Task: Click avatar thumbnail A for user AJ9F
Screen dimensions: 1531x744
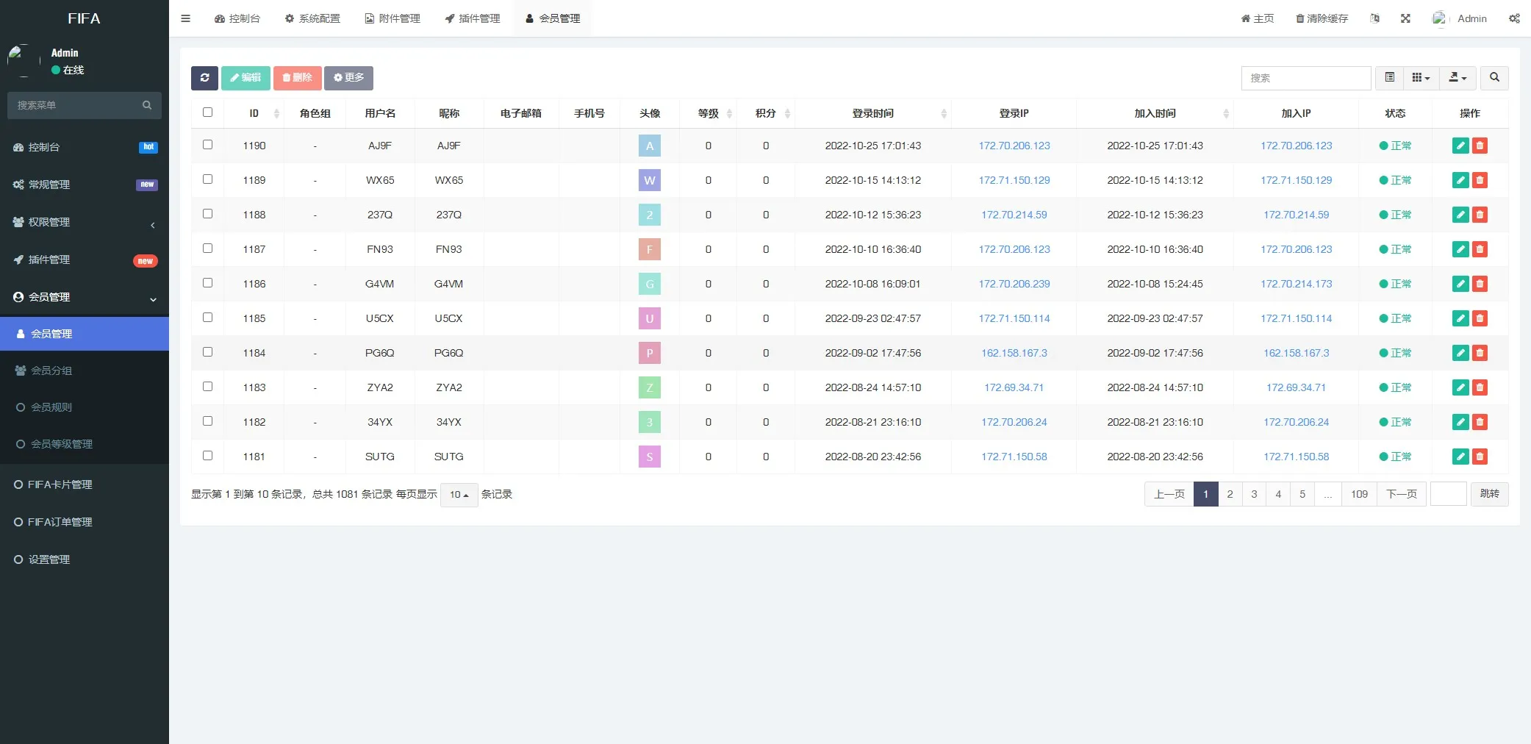Action: point(650,146)
